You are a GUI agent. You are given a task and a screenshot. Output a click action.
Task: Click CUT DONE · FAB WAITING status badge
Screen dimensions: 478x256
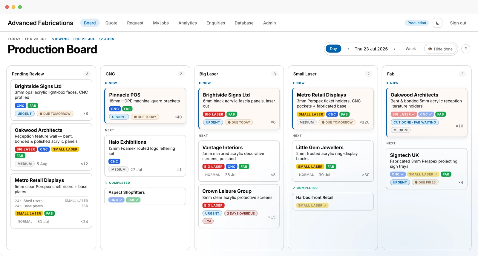click(415, 122)
